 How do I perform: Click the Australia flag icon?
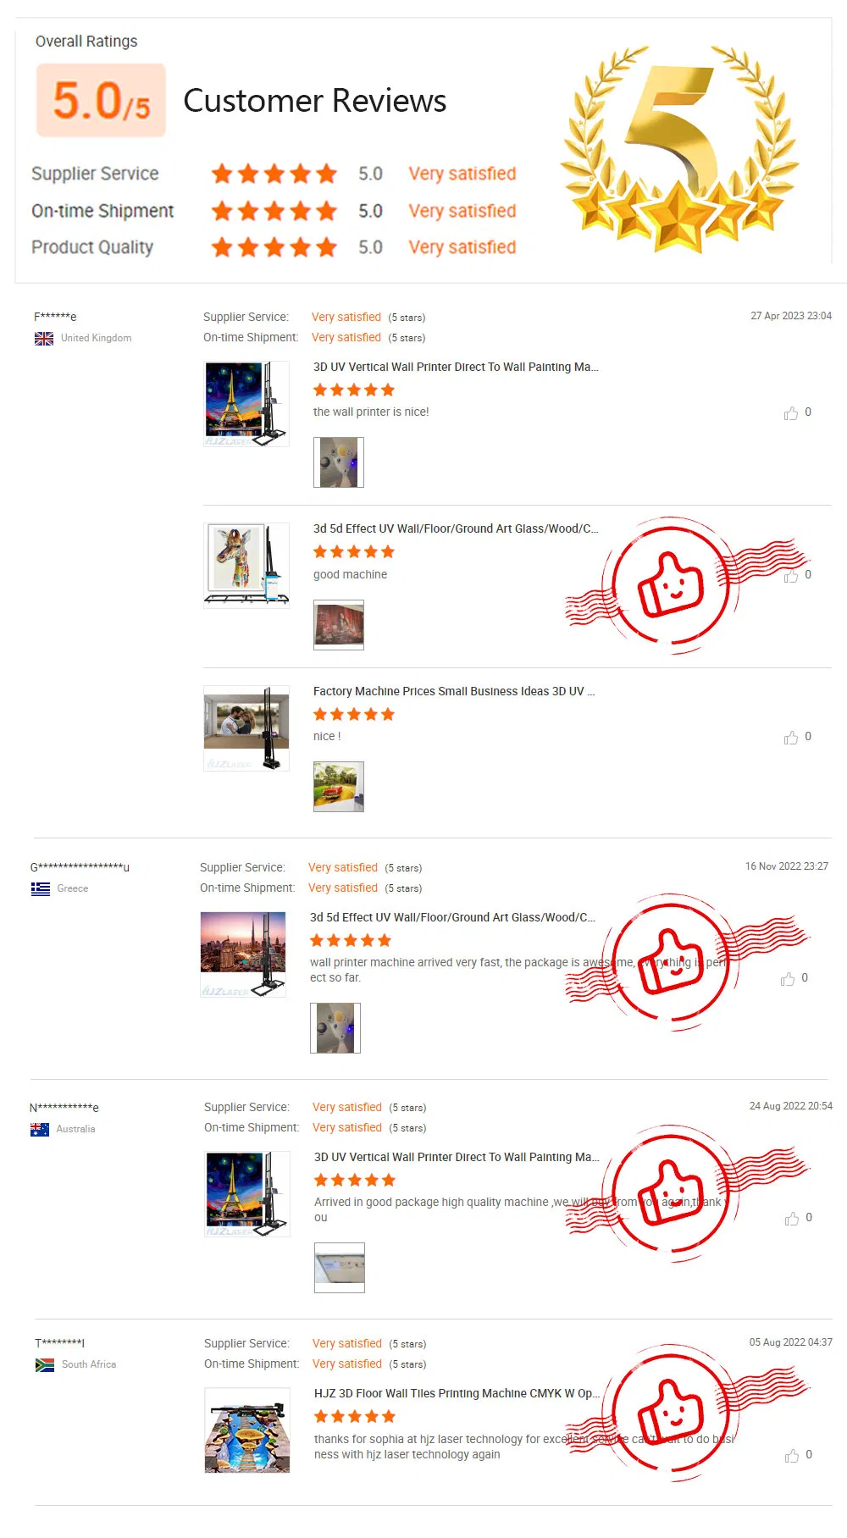[x=40, y=1129]
